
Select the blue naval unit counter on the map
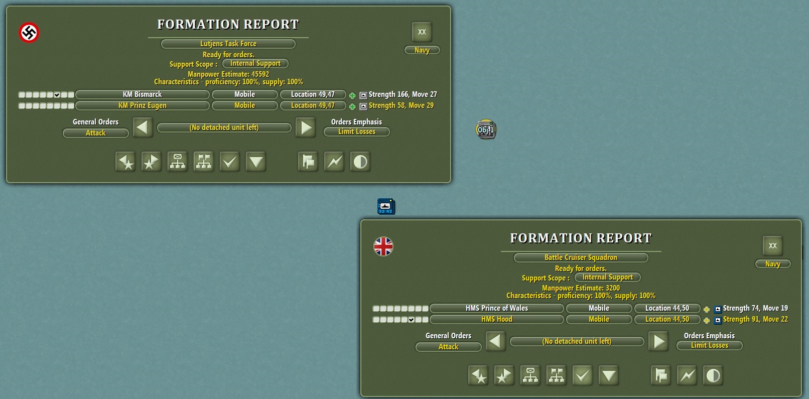click(x=386, y=206)
